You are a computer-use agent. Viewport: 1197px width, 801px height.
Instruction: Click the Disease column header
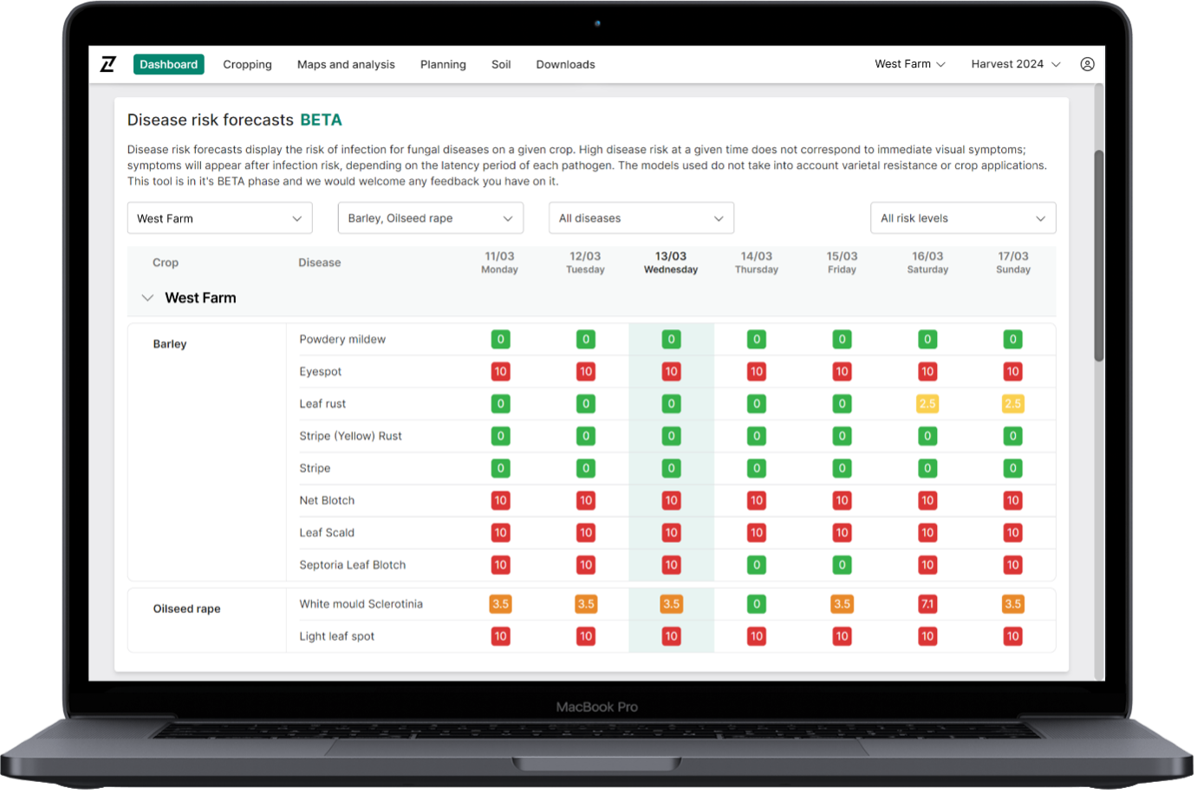[x=320, y=262]
